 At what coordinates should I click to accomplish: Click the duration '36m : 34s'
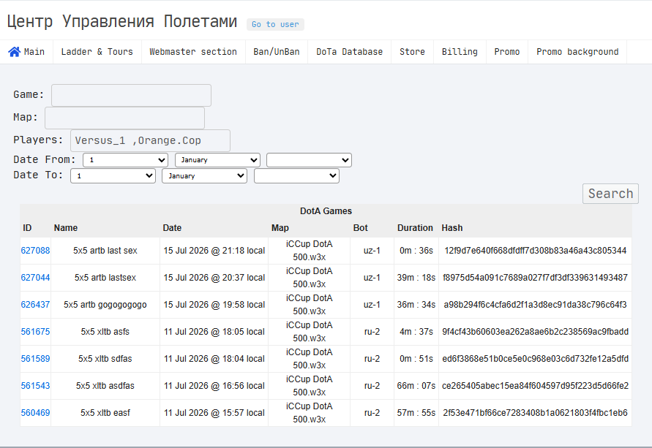pyautogui.click(x=416, y=304)
